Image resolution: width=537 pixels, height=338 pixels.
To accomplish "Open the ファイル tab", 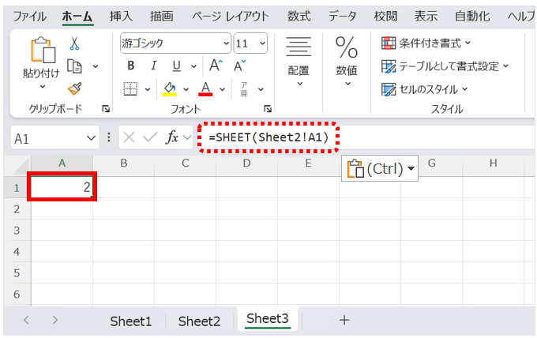I will 29,16.
